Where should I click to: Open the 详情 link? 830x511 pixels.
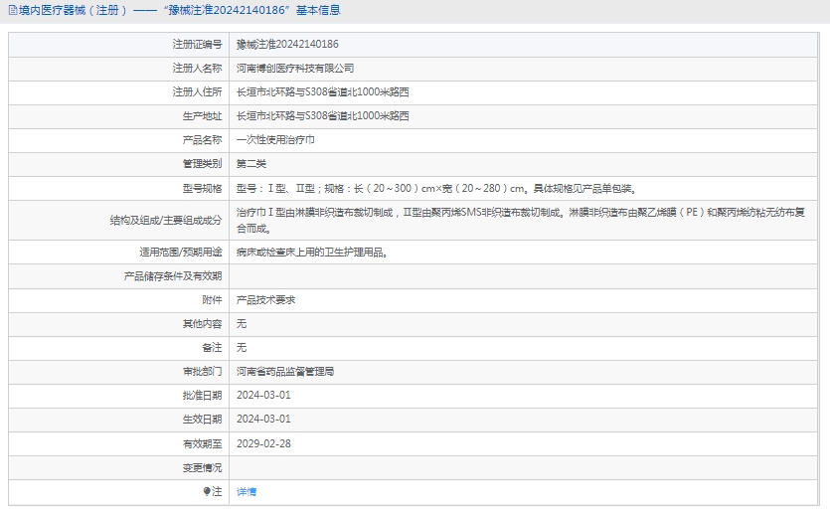click(247, 492)
